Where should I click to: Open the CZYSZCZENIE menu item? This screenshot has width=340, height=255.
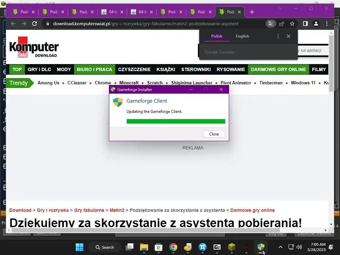pos(134,69)
